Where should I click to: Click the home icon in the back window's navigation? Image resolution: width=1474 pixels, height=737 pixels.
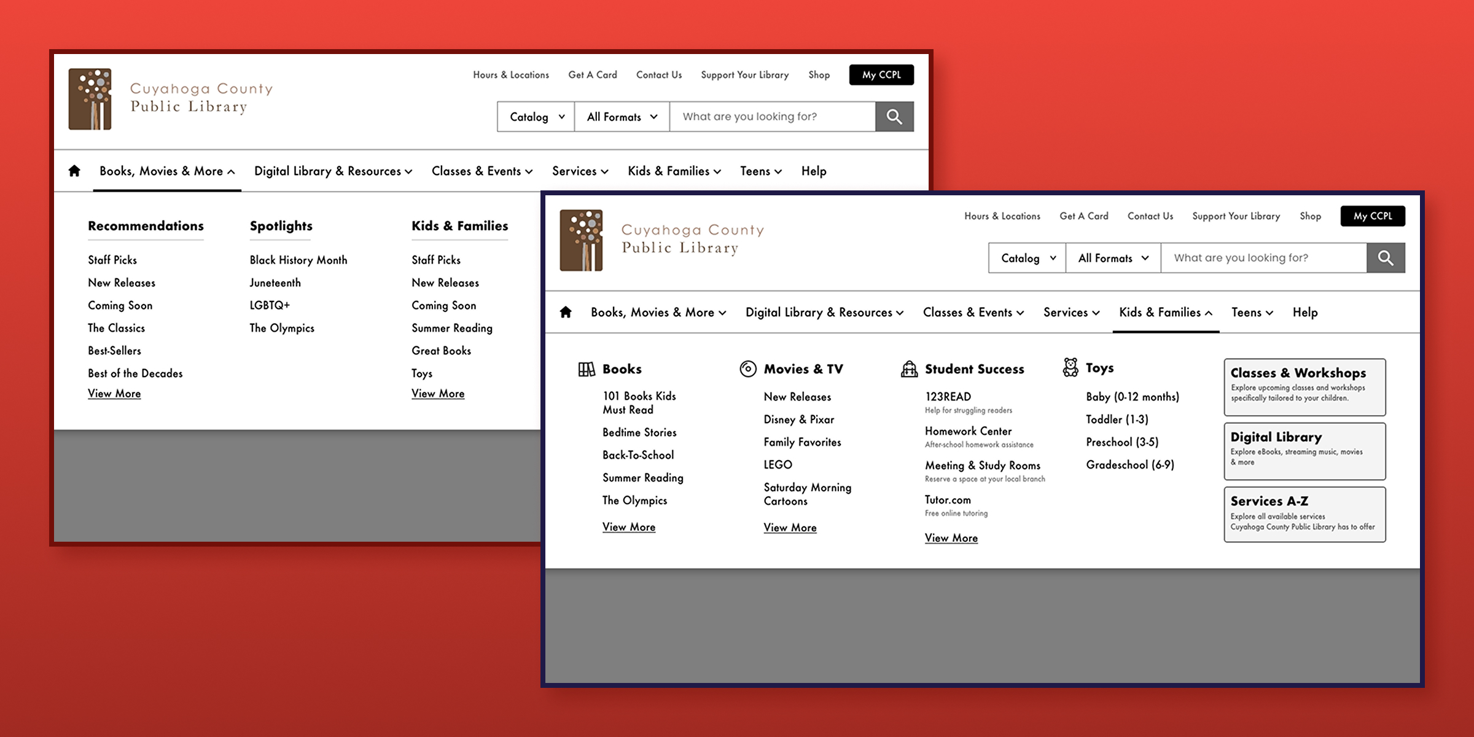[x=74, y=171]
